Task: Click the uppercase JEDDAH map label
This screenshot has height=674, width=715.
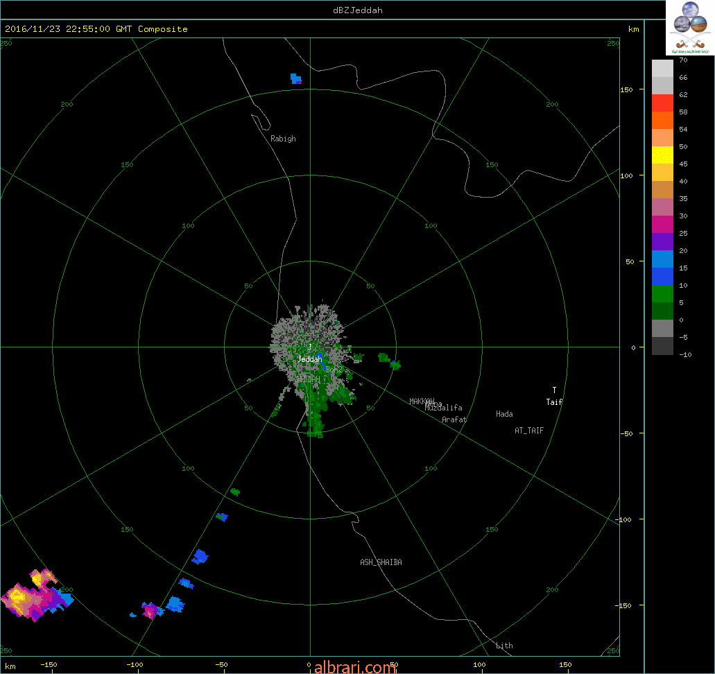Action: 308,379
